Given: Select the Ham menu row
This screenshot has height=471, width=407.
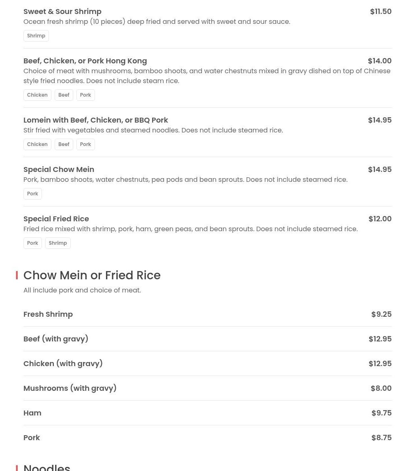Looking at the screenshot, I should click(32, 413).
